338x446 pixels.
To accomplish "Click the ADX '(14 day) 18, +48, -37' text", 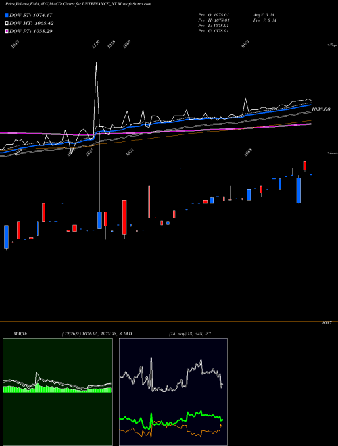I will click(190, 334).
